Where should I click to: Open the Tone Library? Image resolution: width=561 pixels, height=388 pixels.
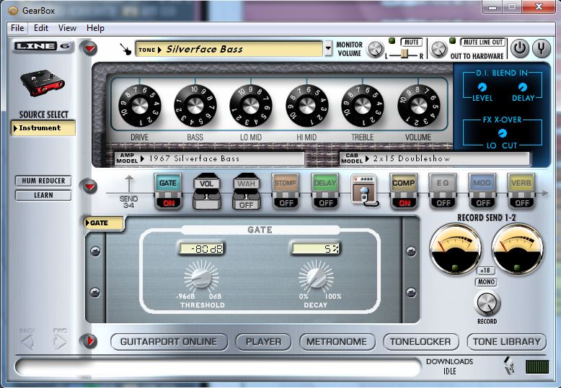point(507,341)
